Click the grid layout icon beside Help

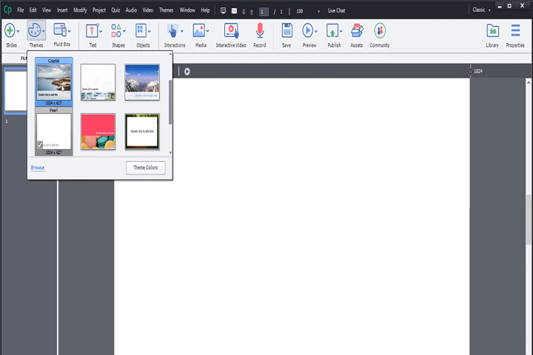point(223,10)
